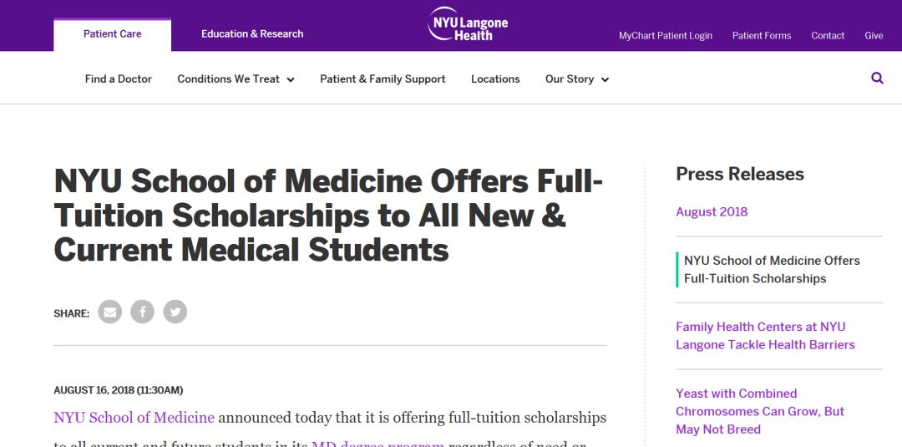This screenshot has width=902, height=447.
Task: Follow the NYU School of Medicine article link
Action: coord(134,417)
